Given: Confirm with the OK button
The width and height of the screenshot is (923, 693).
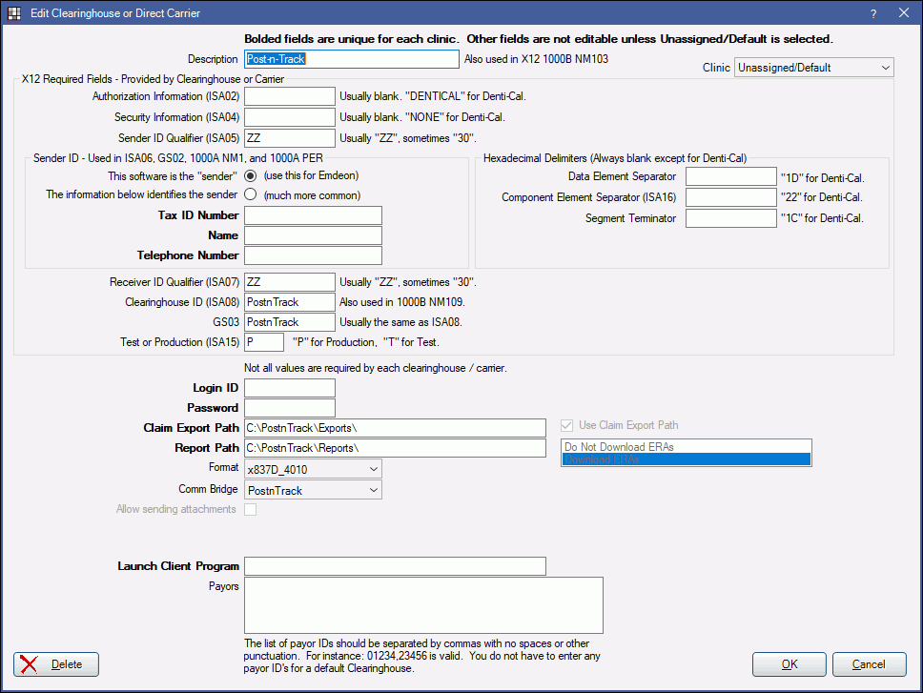Looking at the screenshot, I should tap(790, 664).
